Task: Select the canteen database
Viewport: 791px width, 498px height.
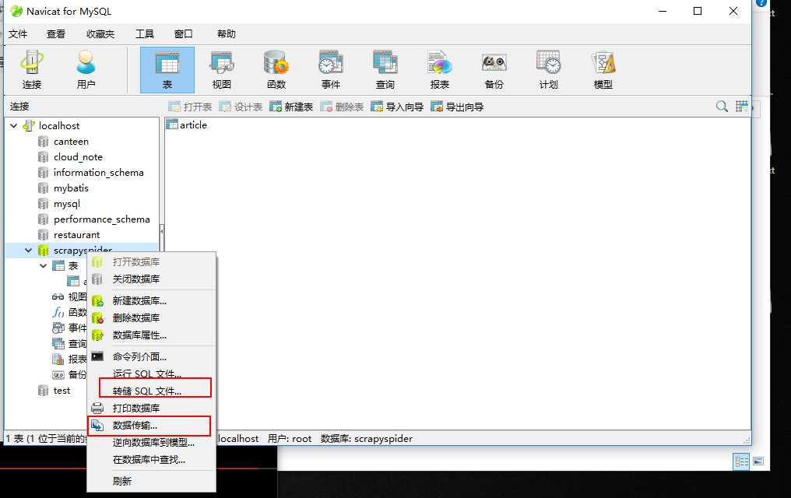Action: pos(71,142)
